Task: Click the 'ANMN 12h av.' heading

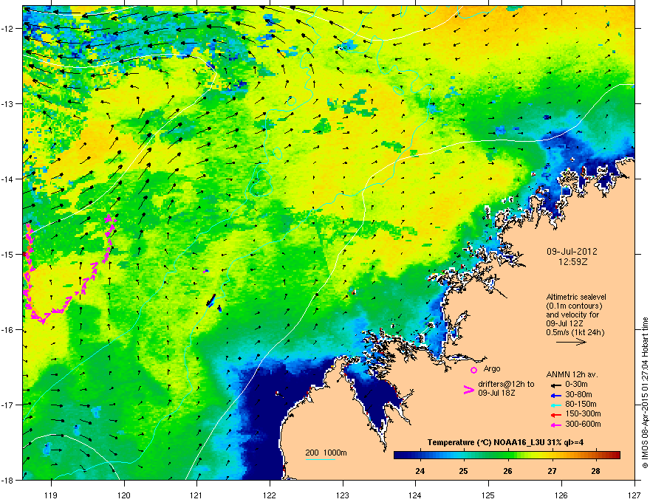Action: (x=572, y=375)
